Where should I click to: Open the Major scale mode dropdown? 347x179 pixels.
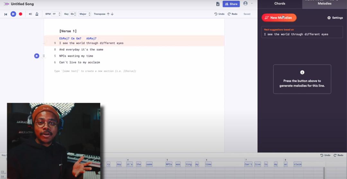click(x=85, y=14)
